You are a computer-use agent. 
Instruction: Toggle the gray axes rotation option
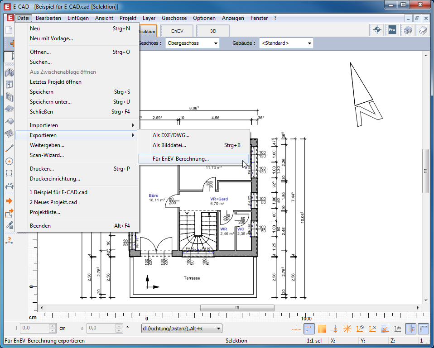click(x=398, y=329)
